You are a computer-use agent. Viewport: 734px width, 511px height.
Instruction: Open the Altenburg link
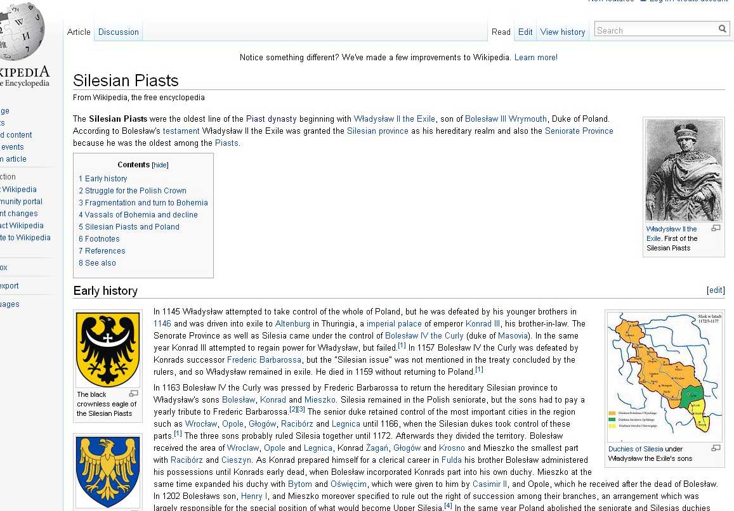292,324
